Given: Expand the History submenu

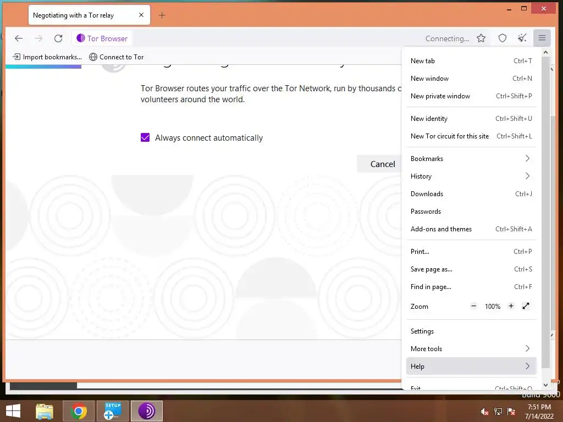Looking at the screenshot, I should point(471,176).
